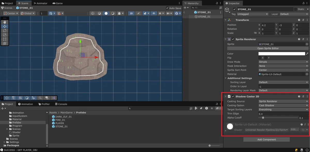
Task: Toggle the Auto Save checkbox
Action: click(x=167, y=8)
